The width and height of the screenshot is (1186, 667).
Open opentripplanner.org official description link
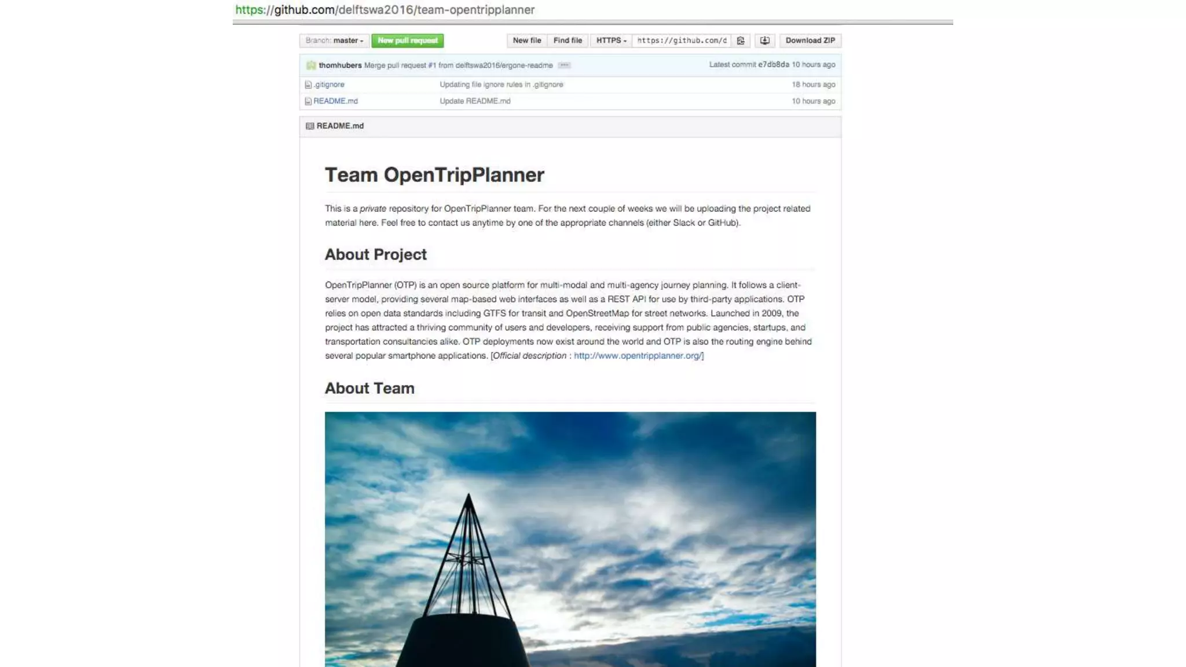638,356
